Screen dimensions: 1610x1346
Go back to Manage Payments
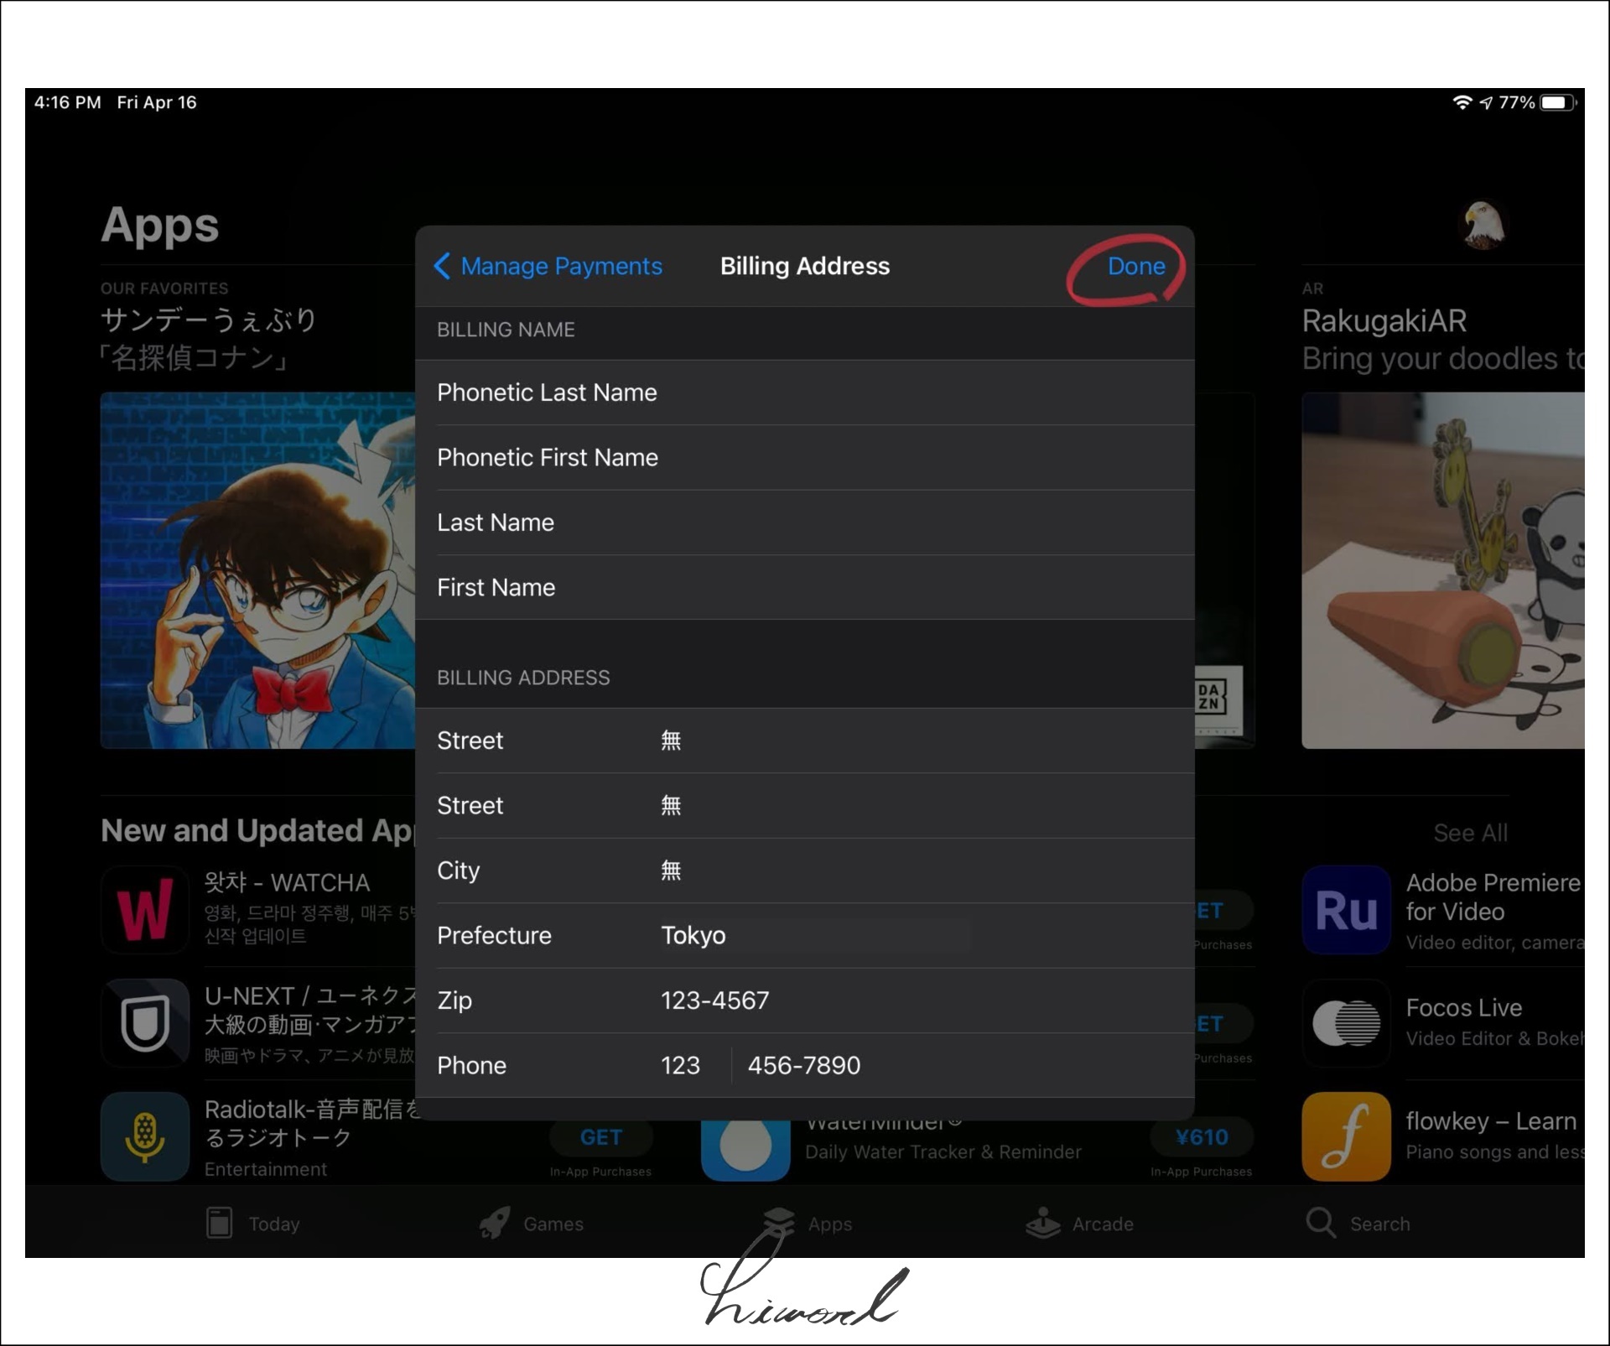click(548, 266)
